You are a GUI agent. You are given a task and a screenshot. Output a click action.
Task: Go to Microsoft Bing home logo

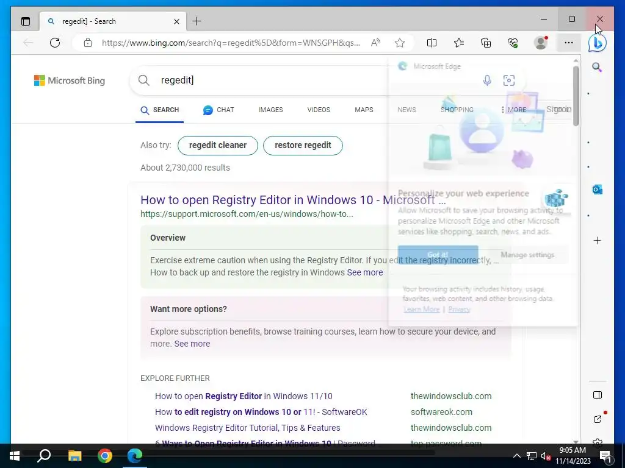tap(70, 80)
